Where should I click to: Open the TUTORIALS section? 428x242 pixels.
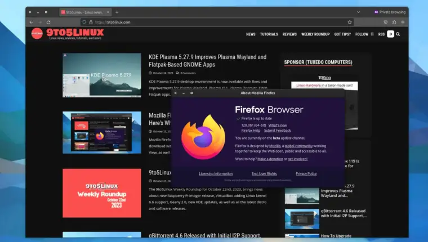coord(269,34)
